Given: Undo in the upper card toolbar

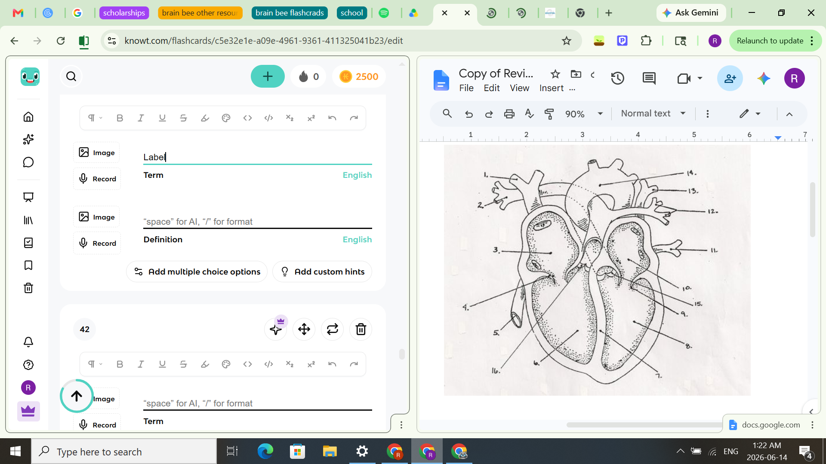Looking at the screenshot, I should coord(332,118).
